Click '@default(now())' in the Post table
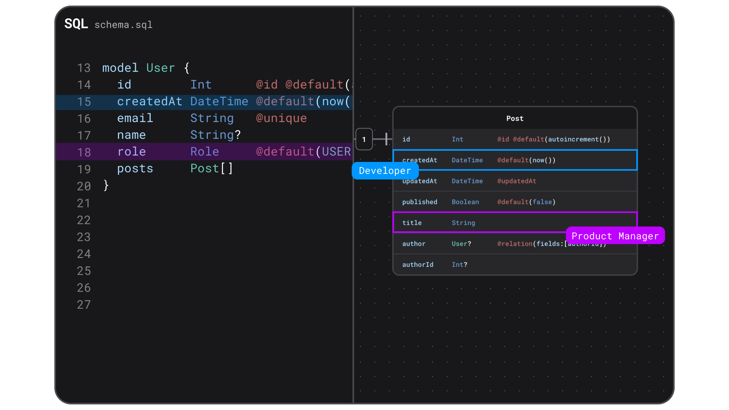The width and height of the screenshot is (729, 410). pos(526,160)
